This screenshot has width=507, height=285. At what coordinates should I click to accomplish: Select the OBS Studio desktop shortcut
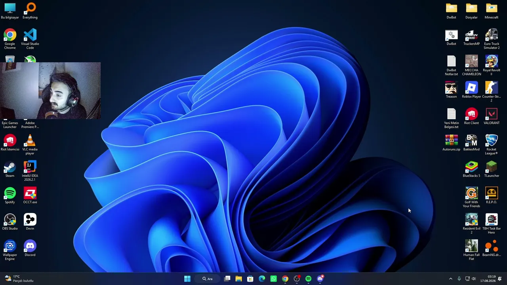[x=10, y=222]
